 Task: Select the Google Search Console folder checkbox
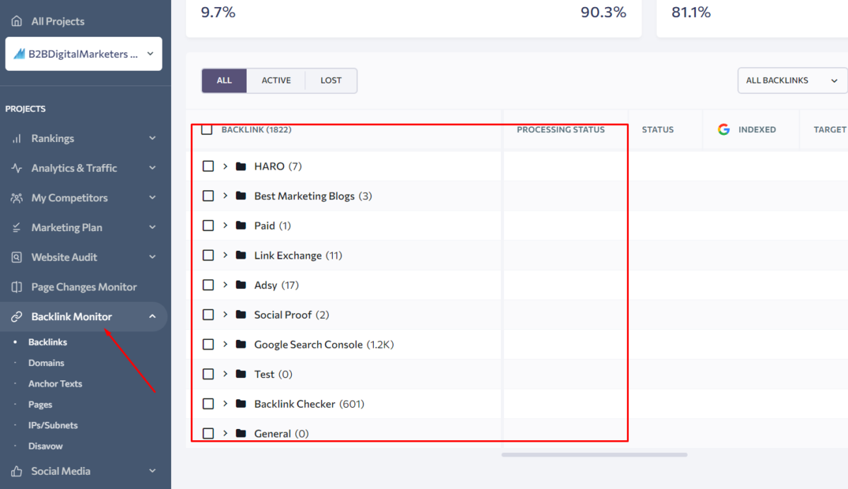(208, 344)
